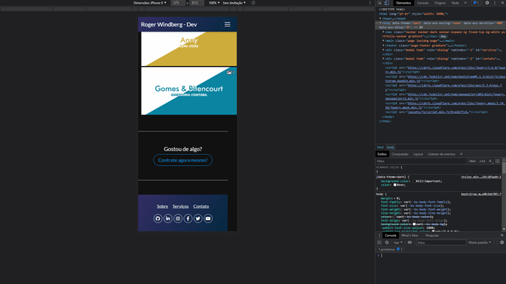Show more DevTools tabs after Rede
Viewport: 506px width, 284px height.
466,3
